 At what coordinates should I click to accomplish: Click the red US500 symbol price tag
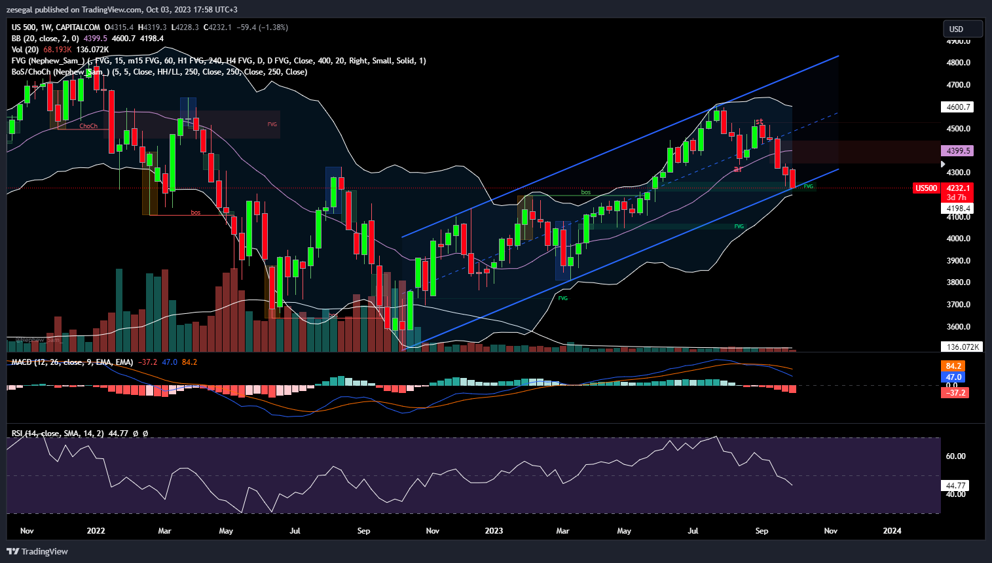926,188
